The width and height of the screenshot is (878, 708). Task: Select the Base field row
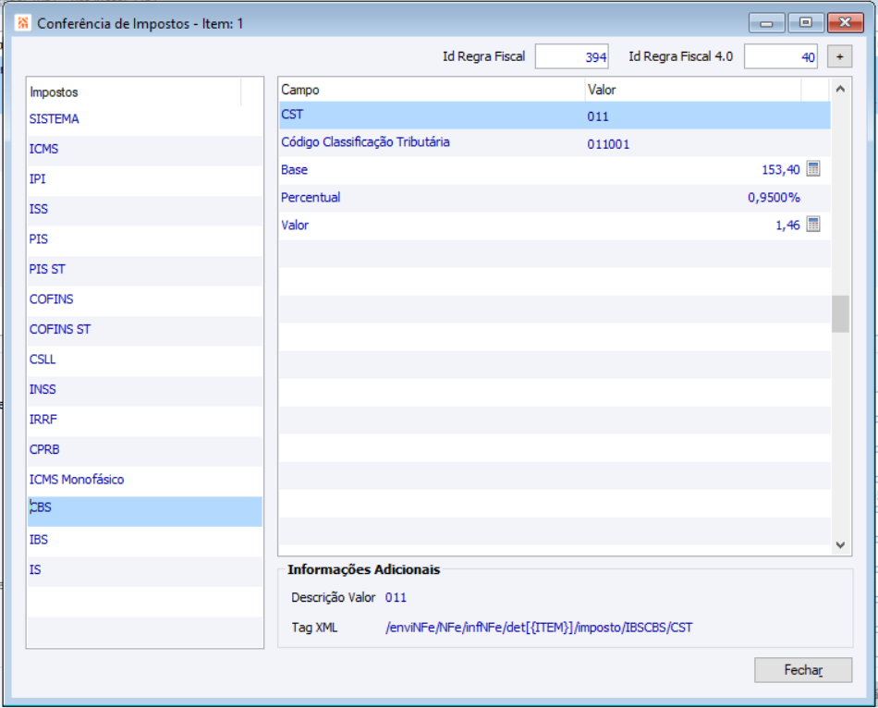[555, 170]
